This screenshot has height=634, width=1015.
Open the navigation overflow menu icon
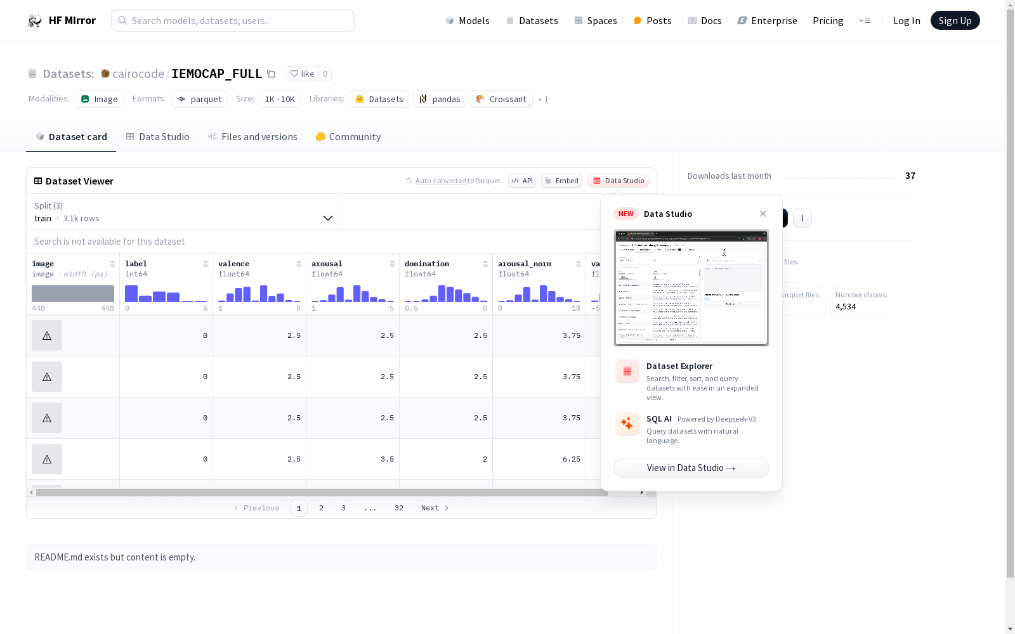(865, 21)
